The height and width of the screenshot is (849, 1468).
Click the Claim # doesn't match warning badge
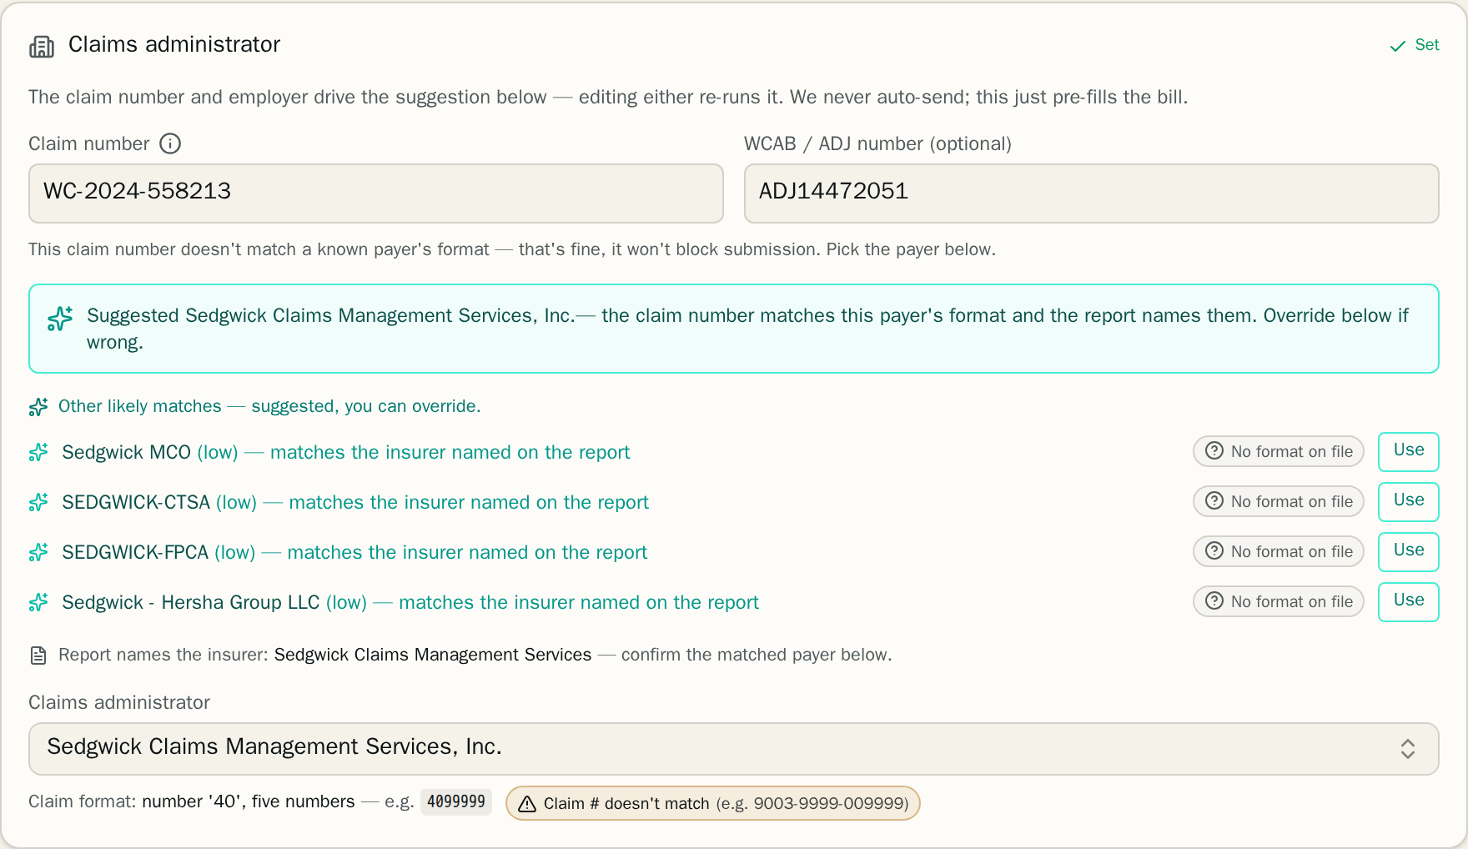pos(713,803)
